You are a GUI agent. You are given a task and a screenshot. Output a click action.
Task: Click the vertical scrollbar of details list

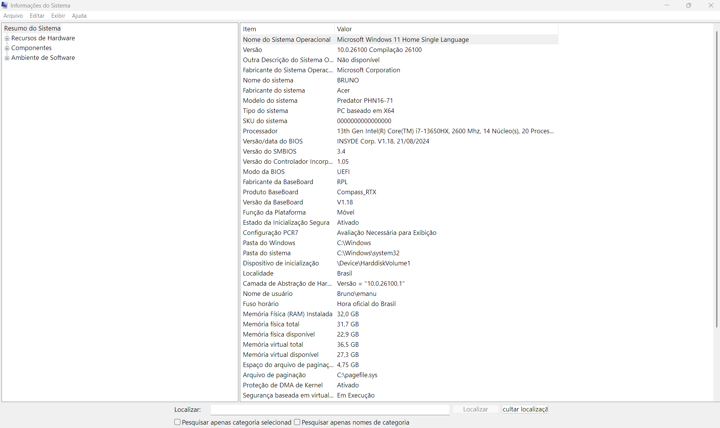tap(717, 179)
